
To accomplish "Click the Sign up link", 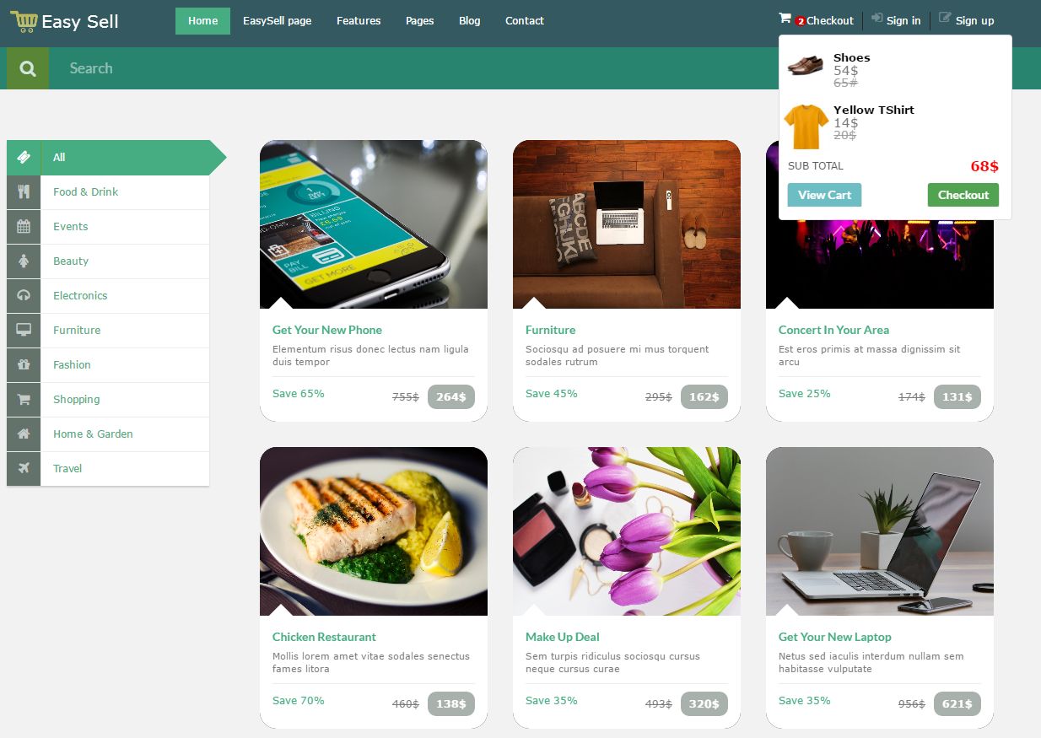I will (967, 20).
